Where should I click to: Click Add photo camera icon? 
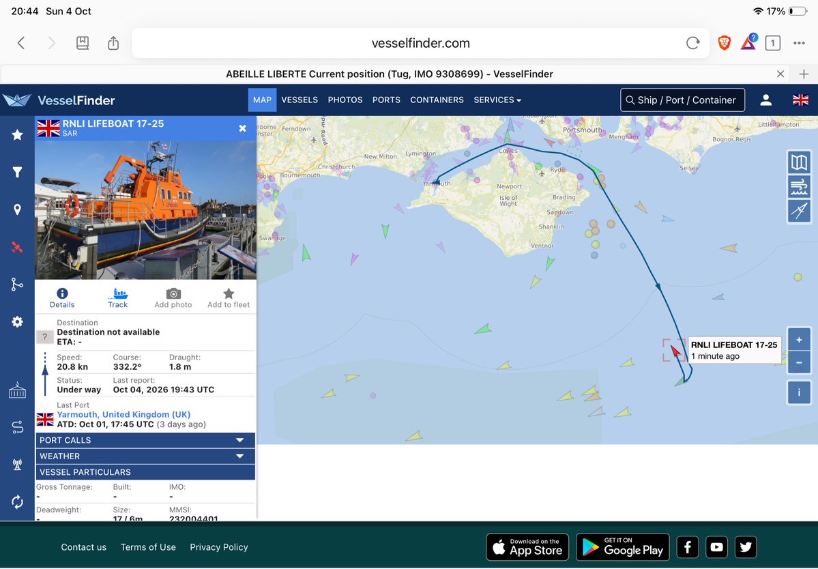click(173, 297)
